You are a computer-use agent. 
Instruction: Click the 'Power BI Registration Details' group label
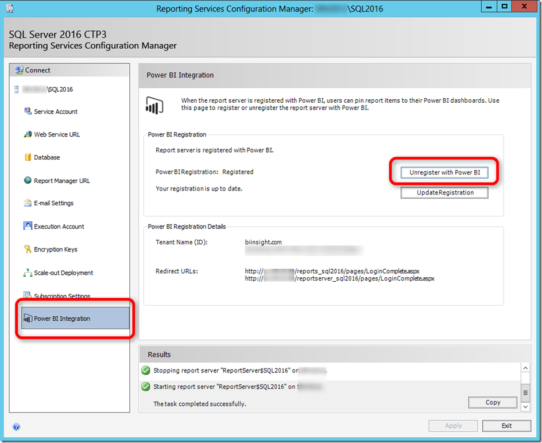[187, 227]
